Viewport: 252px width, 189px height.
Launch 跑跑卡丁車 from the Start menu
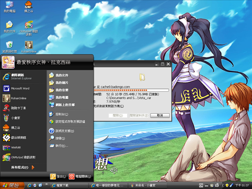14,108
